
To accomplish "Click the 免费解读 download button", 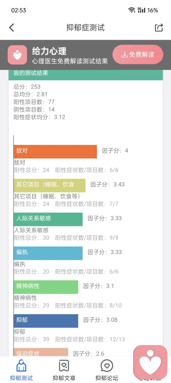I will pyautogui.click(x=138, y=55).
